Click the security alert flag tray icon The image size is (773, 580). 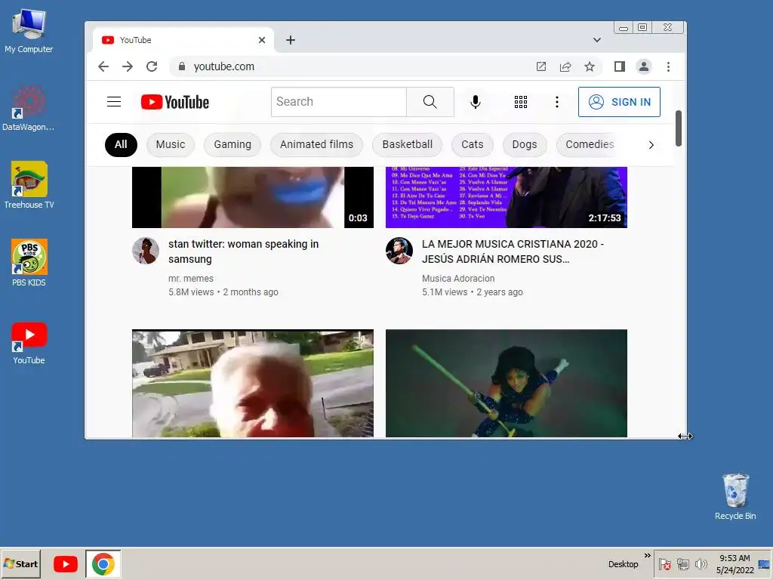point(664,563)
